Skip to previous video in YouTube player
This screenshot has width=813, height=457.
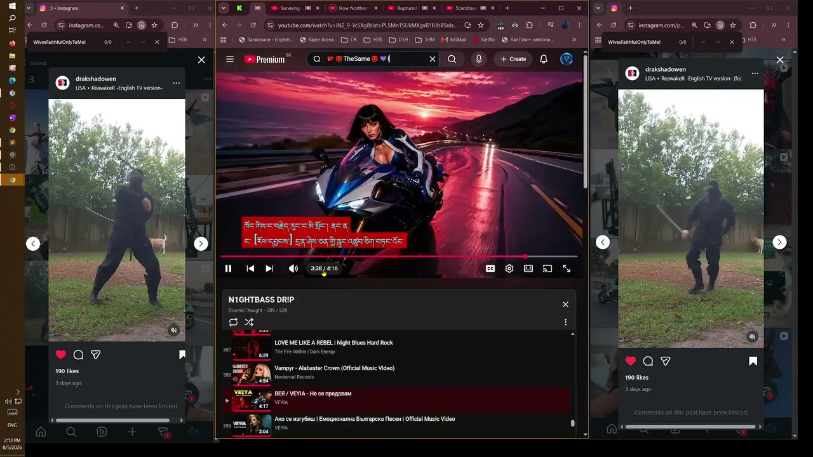tap(250, 268)
